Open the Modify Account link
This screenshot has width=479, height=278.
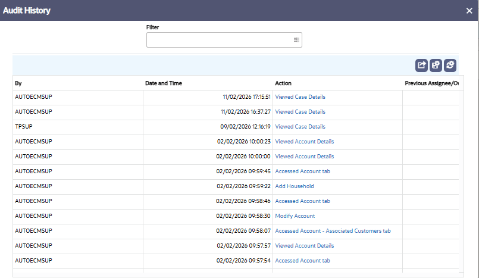[295, 216]
